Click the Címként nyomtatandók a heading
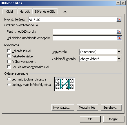This screenshot has height=125, width=127. tap(21, 25)
